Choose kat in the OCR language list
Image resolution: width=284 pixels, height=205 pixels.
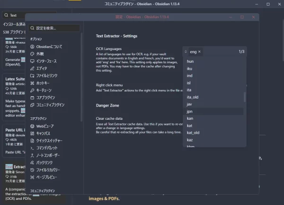point(213,126)
